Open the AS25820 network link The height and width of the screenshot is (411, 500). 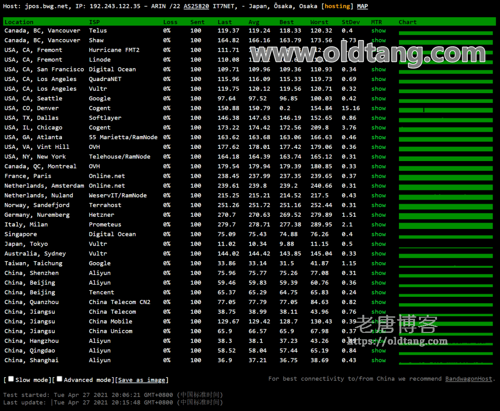pos(196,6)
